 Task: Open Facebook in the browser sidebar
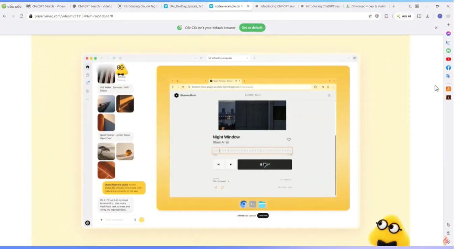[448, 68]
